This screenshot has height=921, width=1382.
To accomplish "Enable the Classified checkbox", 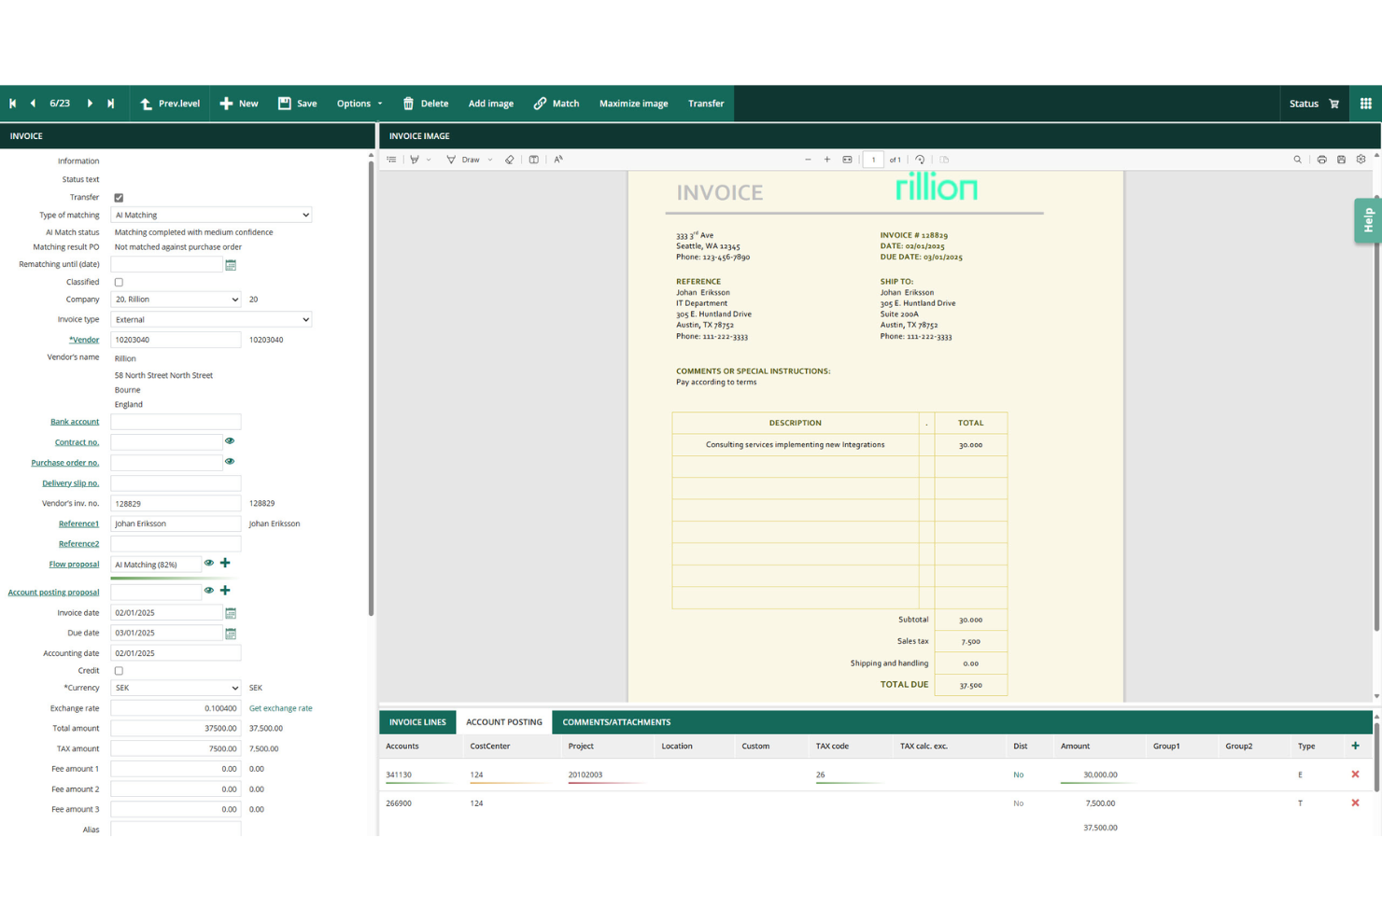I will (119, 281).
